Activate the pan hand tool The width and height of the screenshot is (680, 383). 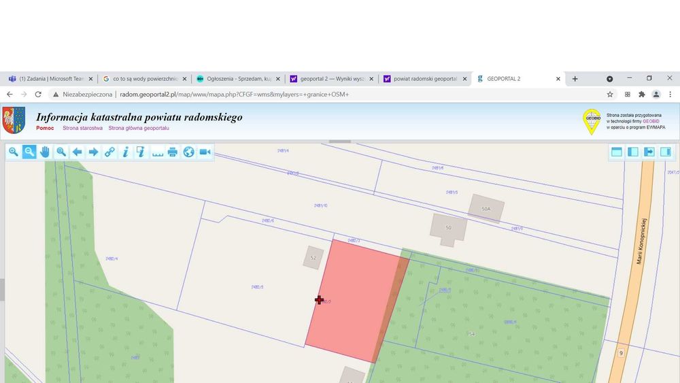(45, 152)
